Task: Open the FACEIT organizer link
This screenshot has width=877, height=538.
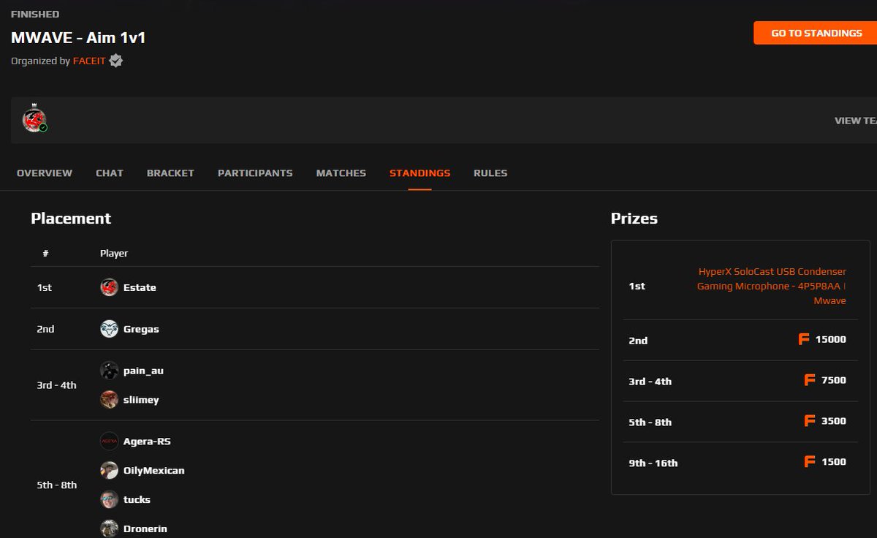Action: 89,61
